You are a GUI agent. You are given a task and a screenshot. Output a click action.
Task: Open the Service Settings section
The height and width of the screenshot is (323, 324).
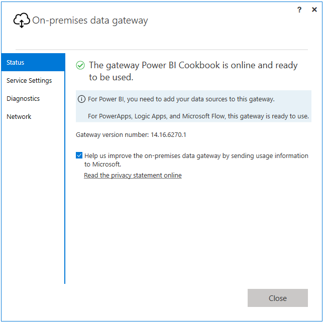tap(33, 80)
